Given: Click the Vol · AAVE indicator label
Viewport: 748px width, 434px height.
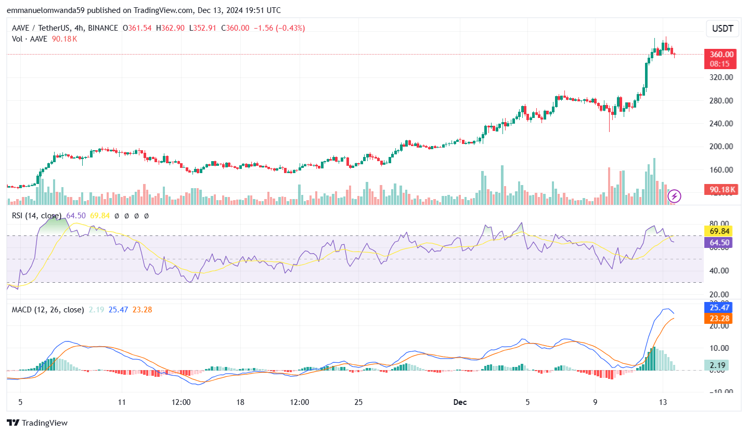Looking at the screenshot, I should (30, 39).
